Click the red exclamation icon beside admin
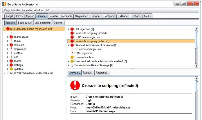This screenshot has width=202, height=120. pos(11,41)
